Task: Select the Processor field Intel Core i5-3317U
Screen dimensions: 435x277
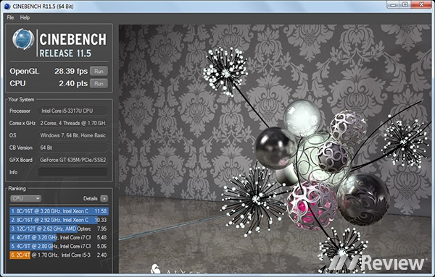Action: coord(72,111)
